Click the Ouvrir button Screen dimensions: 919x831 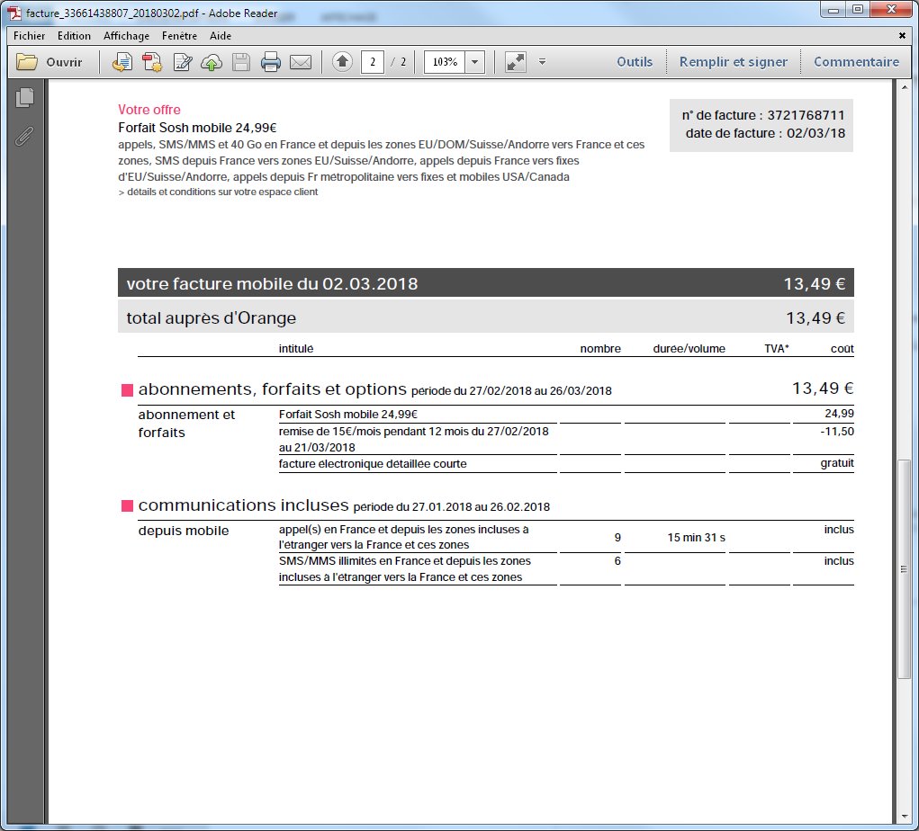[x=51, y=62]
